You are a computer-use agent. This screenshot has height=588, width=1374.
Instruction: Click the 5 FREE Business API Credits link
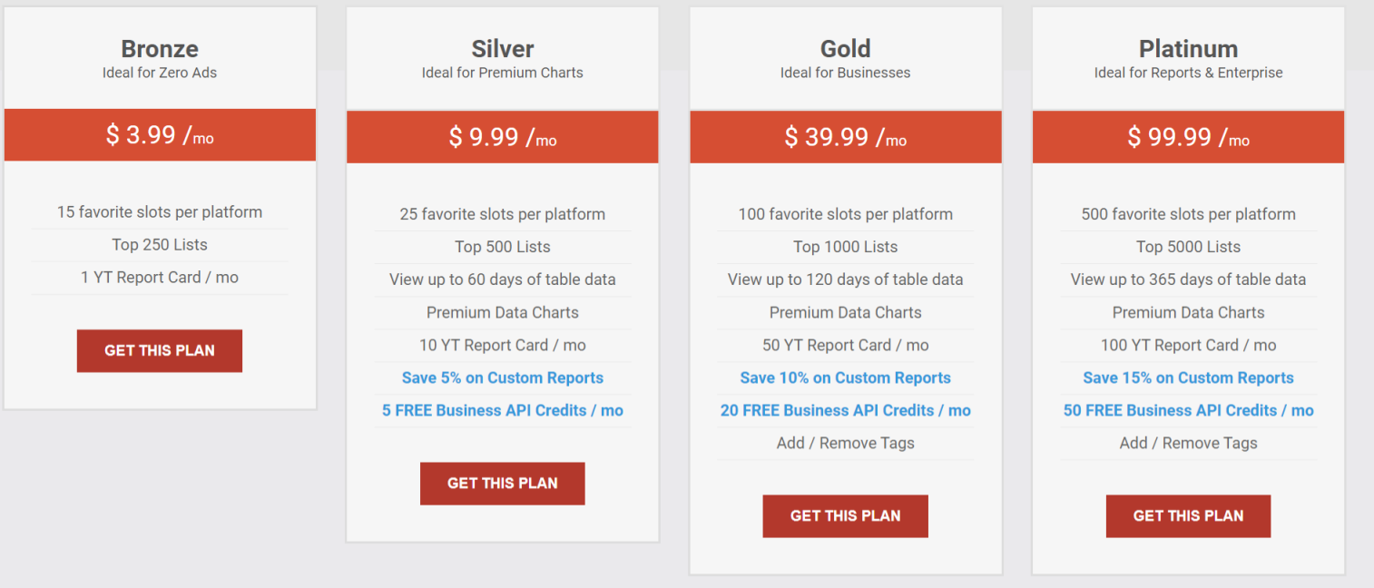502,410
